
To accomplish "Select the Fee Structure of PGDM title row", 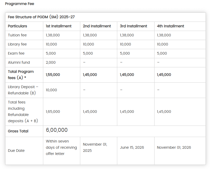I will pos(41,17).
